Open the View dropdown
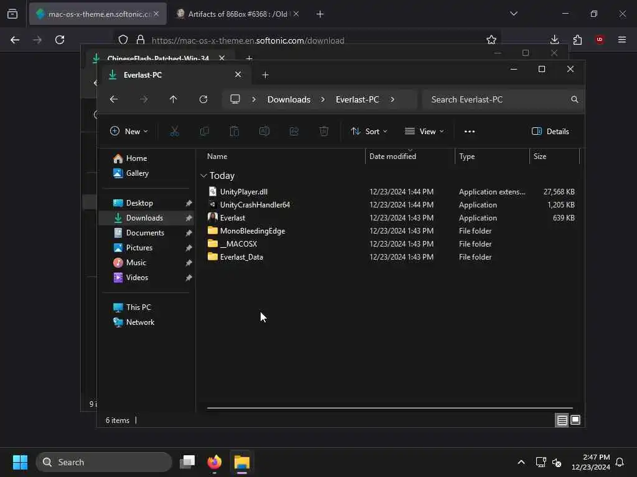 [424, 132]
